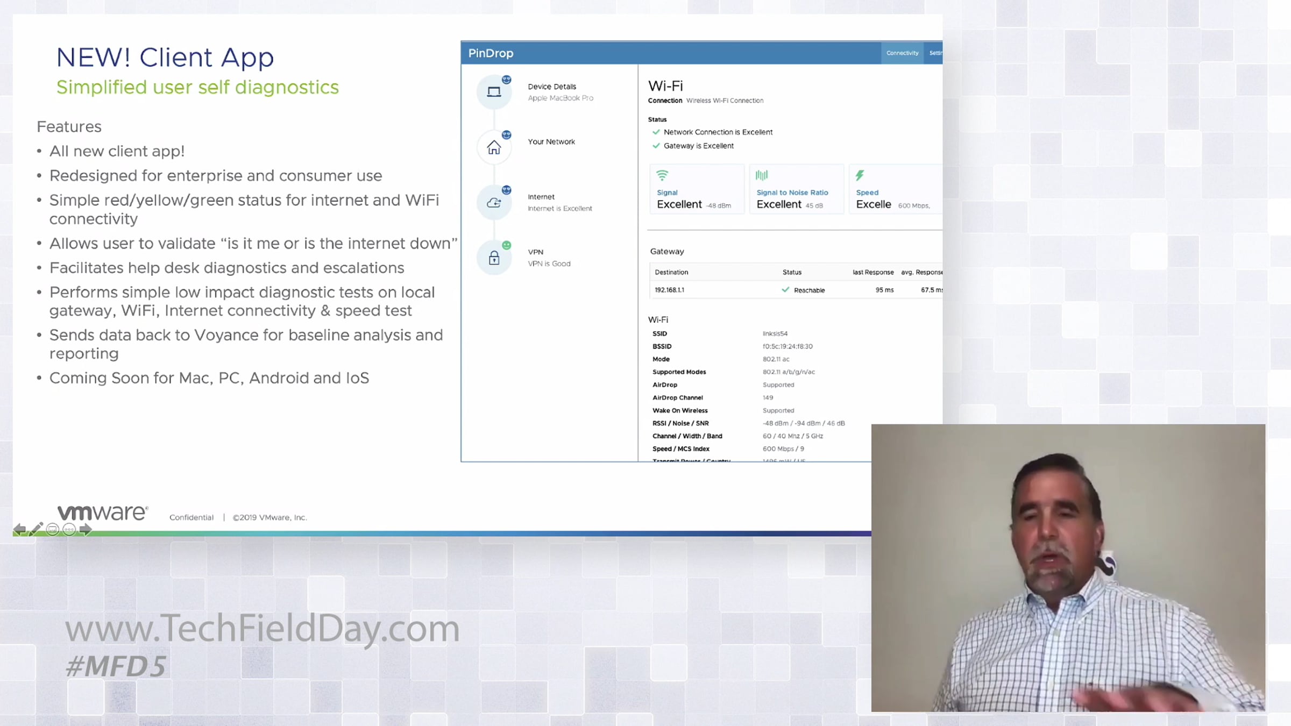
Task: Click the Speed status card
Action: pyautogui.click(x=895, y=189)
